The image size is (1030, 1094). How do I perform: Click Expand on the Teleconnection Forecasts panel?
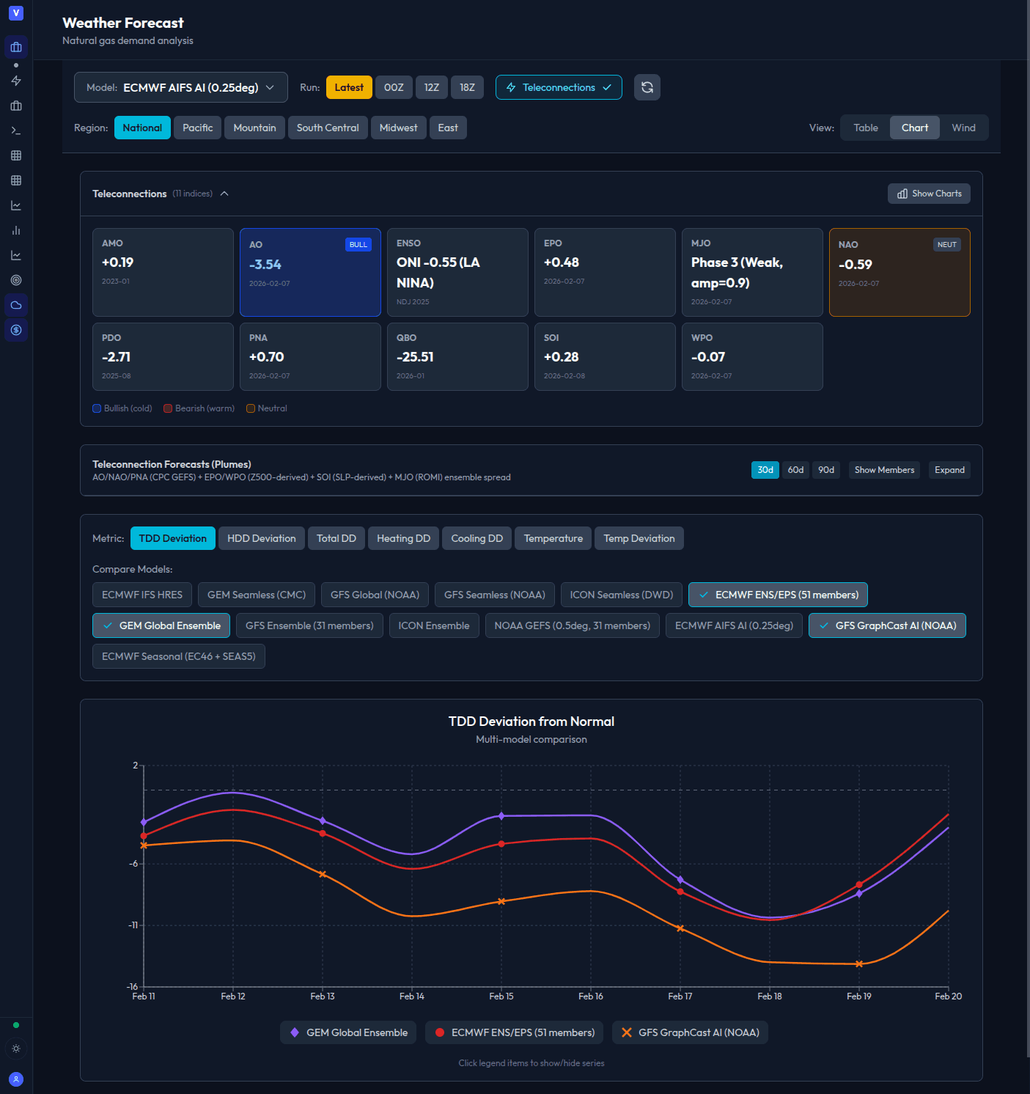coord(949,470)
